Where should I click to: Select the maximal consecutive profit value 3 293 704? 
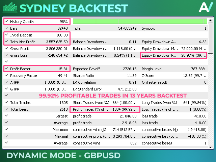(125, 136)
